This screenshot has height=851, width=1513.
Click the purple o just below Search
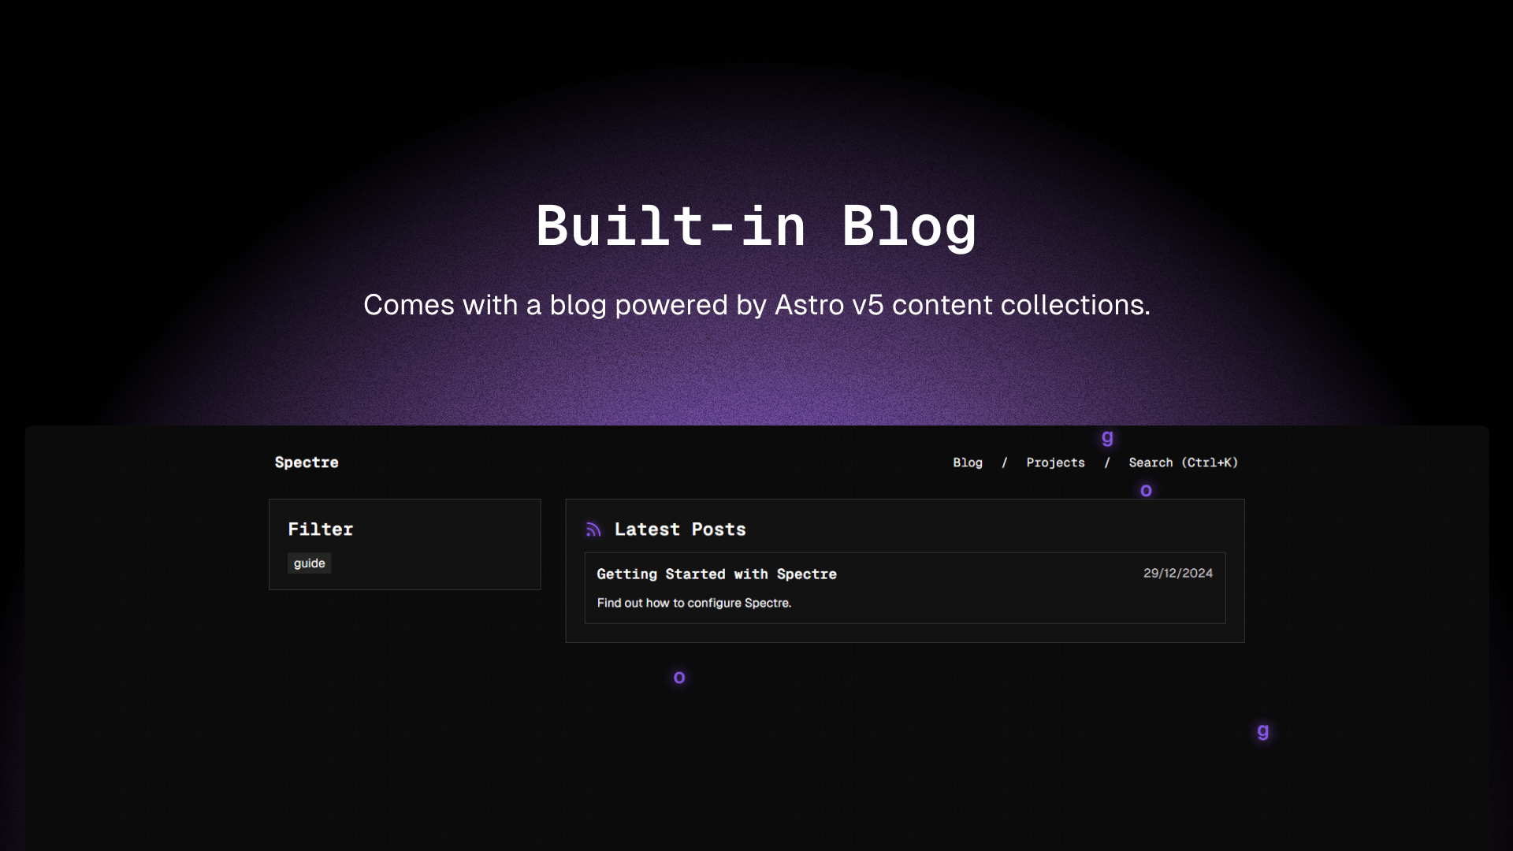(1146, 491)
